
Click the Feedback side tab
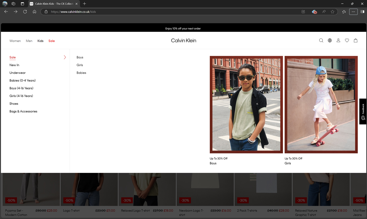(x=363, y=111)
